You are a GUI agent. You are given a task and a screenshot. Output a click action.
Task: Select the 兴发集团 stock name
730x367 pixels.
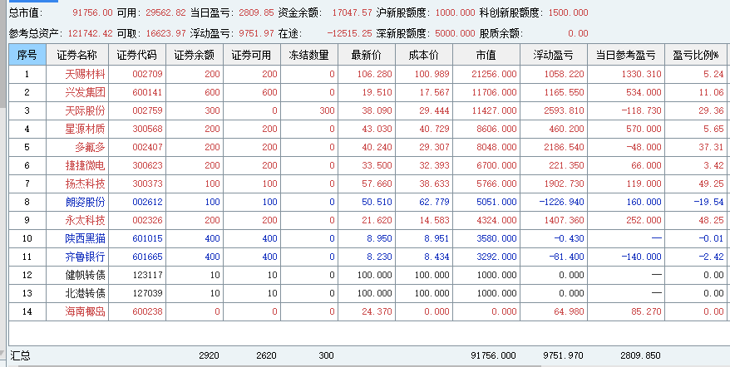pyautogui.click(x=85, y=92)
